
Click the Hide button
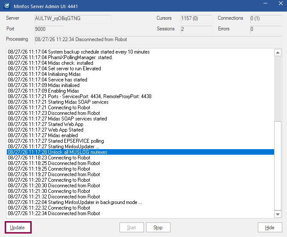pos(270,228)
